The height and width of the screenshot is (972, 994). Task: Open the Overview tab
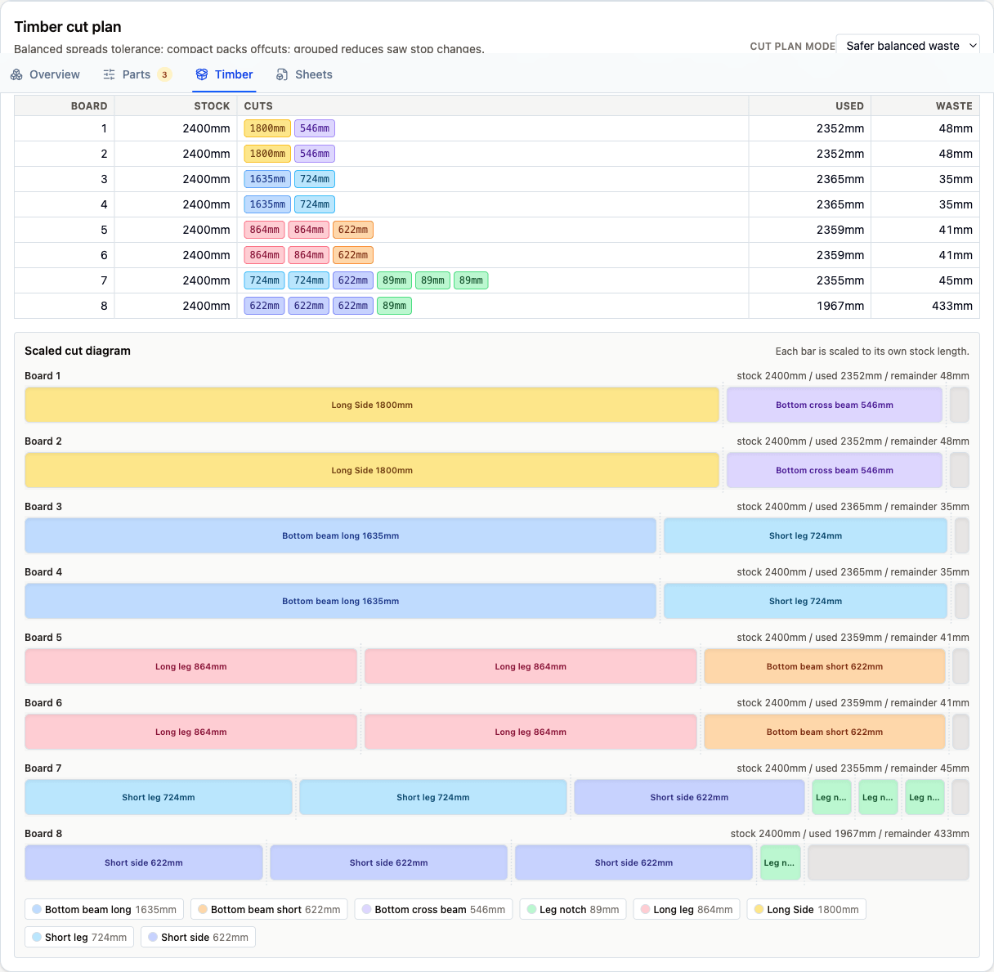[45, 74]
